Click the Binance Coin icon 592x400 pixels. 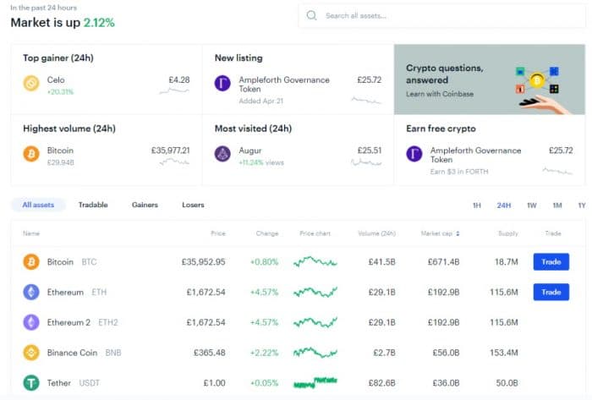[x=31, y=352]
